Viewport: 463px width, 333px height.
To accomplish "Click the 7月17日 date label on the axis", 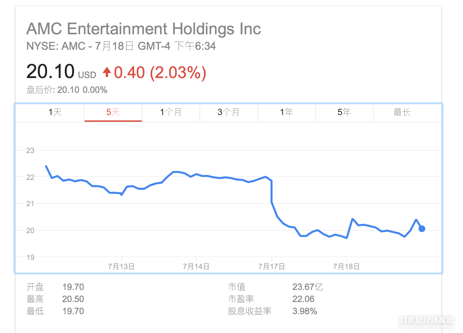I will [272, 267].
